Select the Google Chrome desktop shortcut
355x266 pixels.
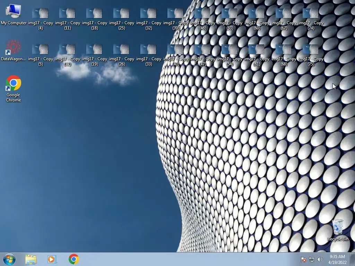coord(14,88)
